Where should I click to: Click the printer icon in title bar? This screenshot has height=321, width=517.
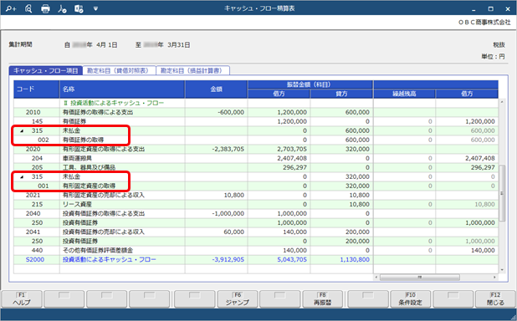(45, 9)
